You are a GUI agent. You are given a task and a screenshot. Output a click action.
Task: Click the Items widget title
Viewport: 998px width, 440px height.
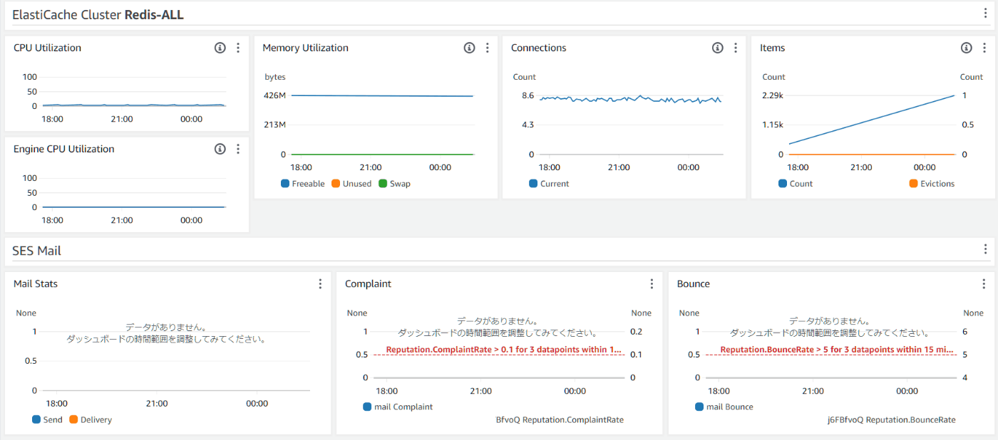click(x=772, y=48)
